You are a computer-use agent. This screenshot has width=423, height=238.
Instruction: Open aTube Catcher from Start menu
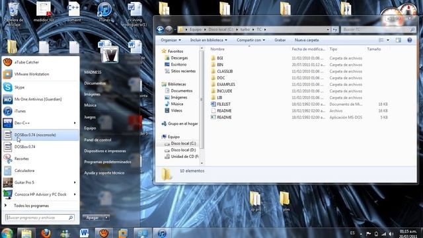click(40, 62)
